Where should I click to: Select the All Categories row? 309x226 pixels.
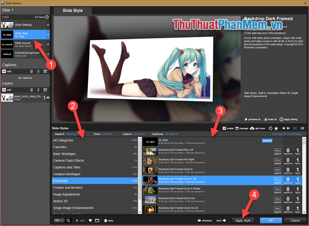click(95, 140)
